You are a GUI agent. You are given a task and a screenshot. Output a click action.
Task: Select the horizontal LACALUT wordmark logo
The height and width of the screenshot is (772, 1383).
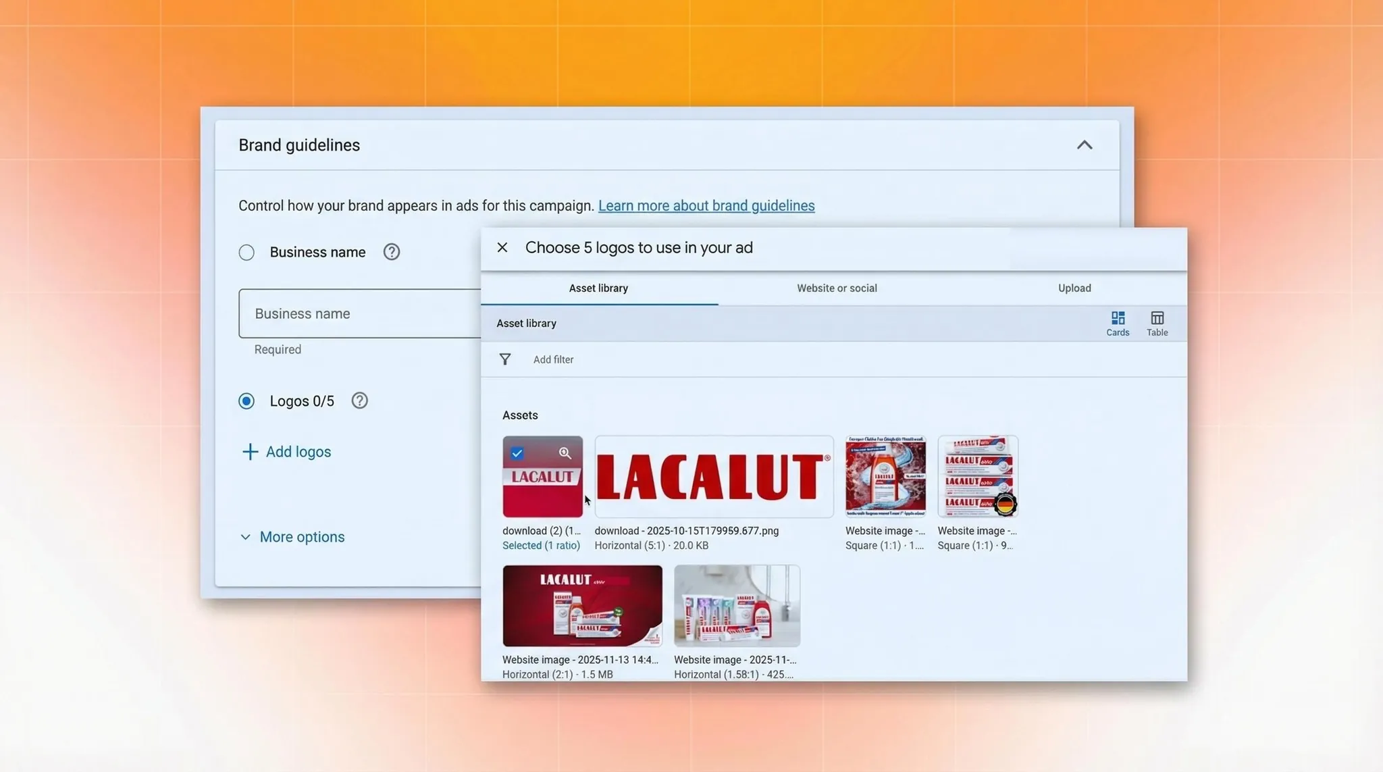tap(714, 477)
